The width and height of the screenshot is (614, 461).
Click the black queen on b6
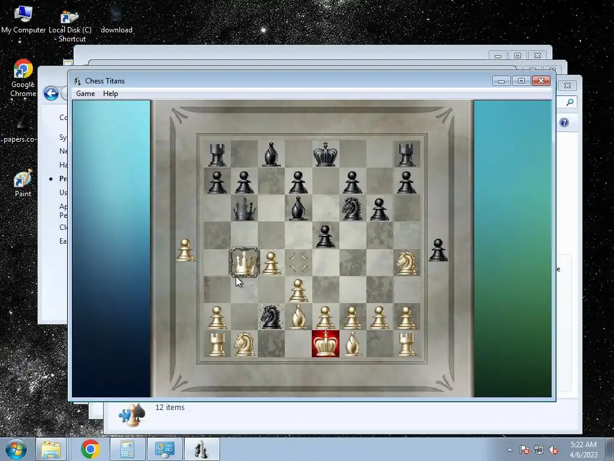point(245,209)
